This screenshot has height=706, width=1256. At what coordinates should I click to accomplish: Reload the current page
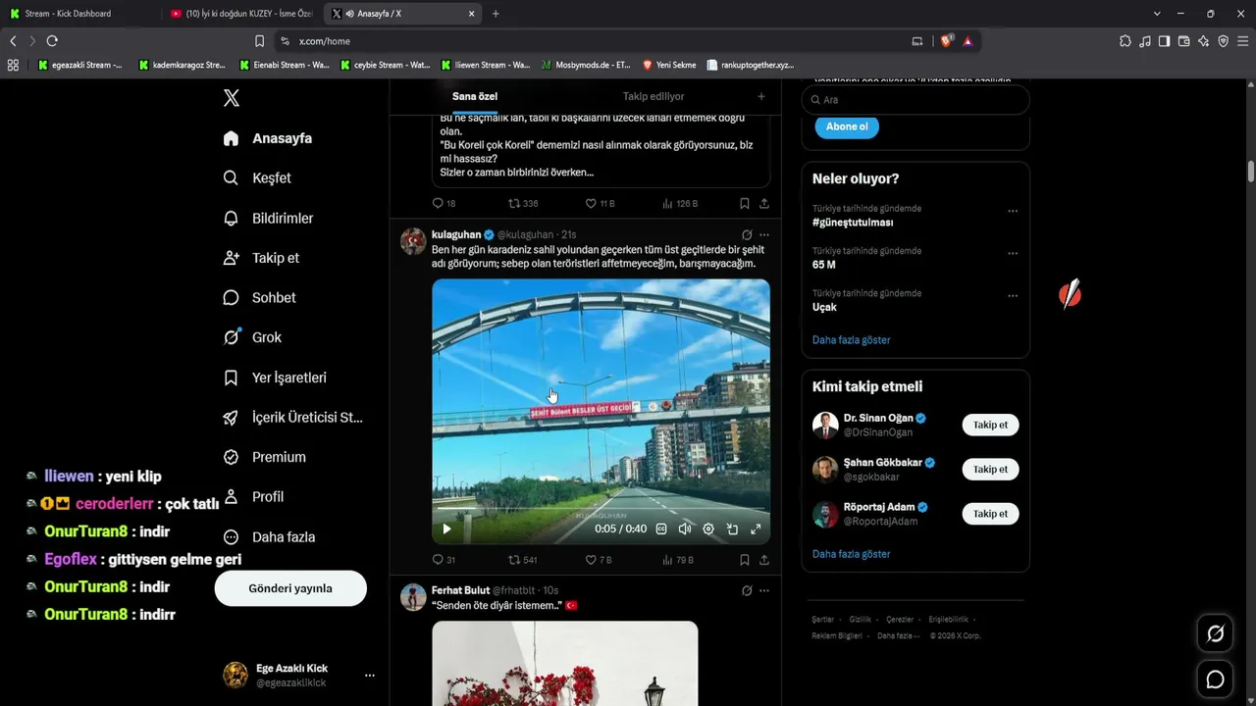point(52,41)
